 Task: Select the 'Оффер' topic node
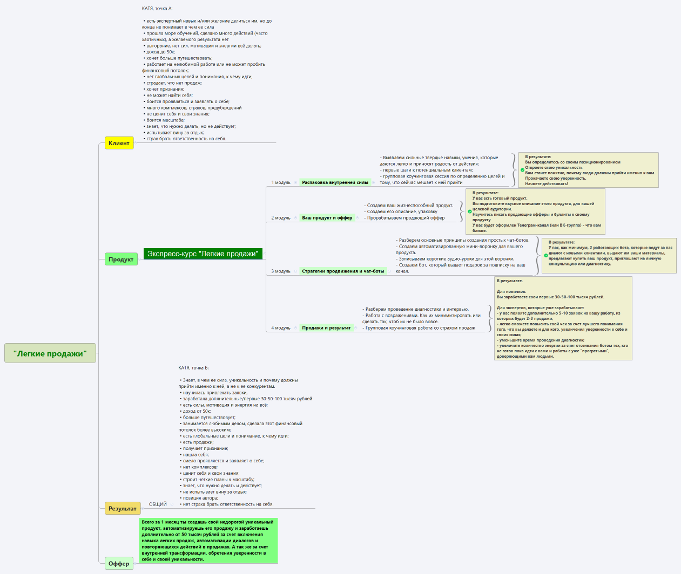119,563
